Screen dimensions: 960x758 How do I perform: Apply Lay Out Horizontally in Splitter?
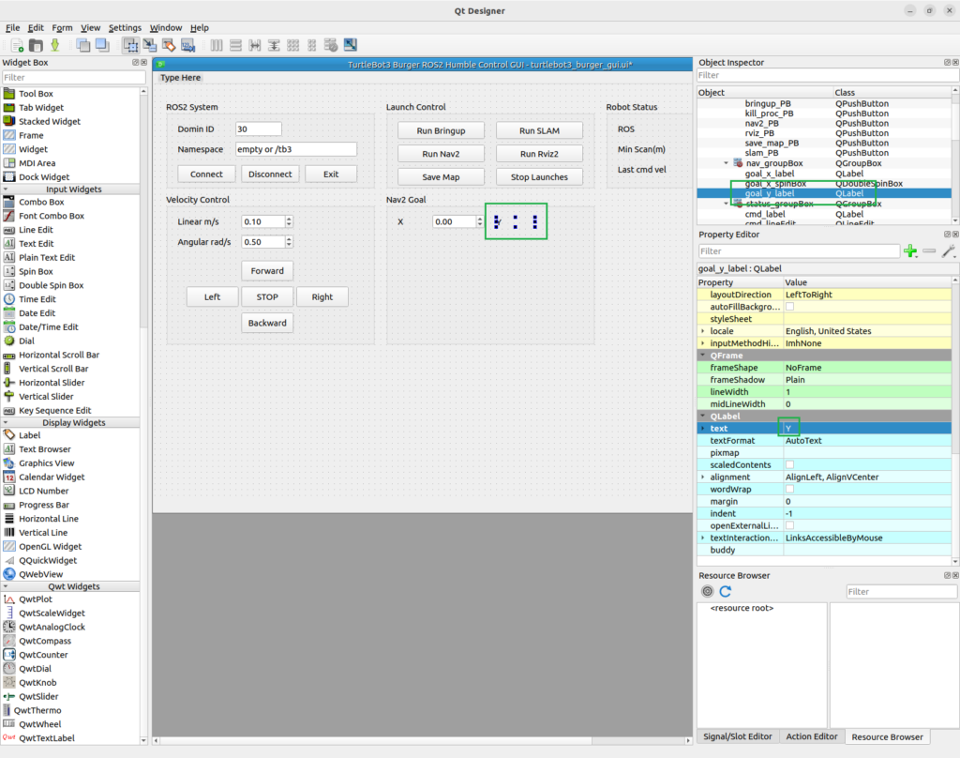pyautogui.click(x=255, y=45)
